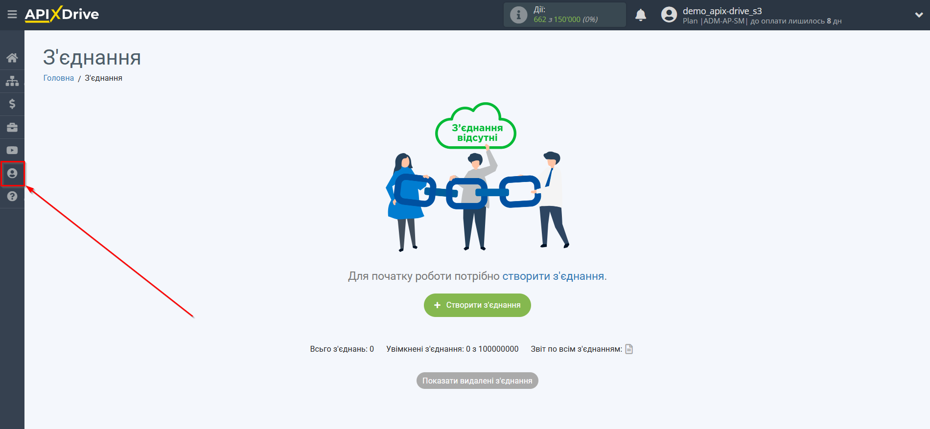
Task: Click the Plan ADM-AP-SM payment info text
Action: tap(762, 21)
